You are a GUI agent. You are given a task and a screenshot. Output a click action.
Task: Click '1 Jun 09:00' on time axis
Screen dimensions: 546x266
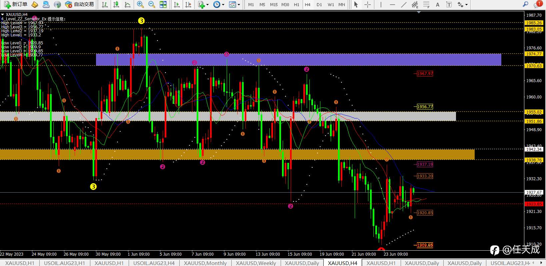tap(139, 254)
